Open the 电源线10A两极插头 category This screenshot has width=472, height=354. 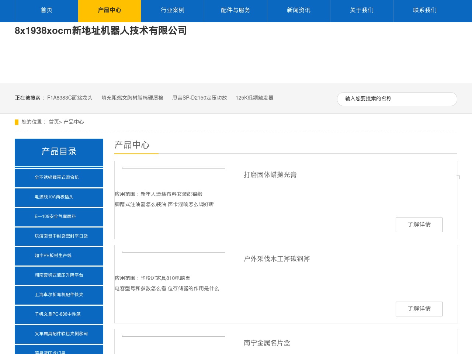[x=59, y=197]
